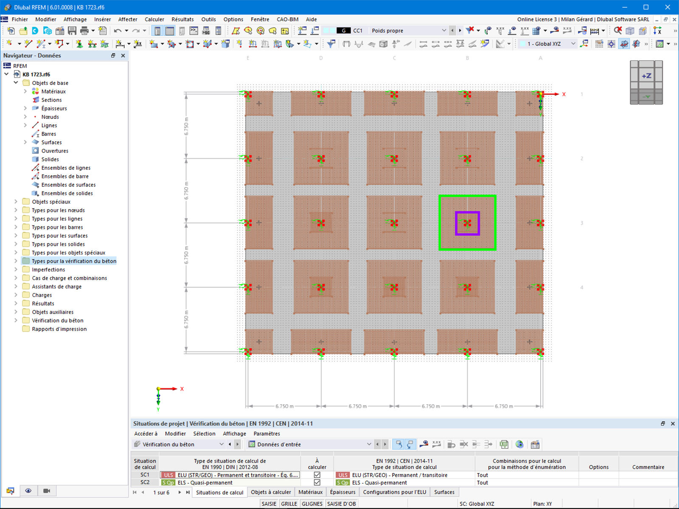Go to next table page arrow
This screenshot has height=509, width=679.
[x=180, y=492]
